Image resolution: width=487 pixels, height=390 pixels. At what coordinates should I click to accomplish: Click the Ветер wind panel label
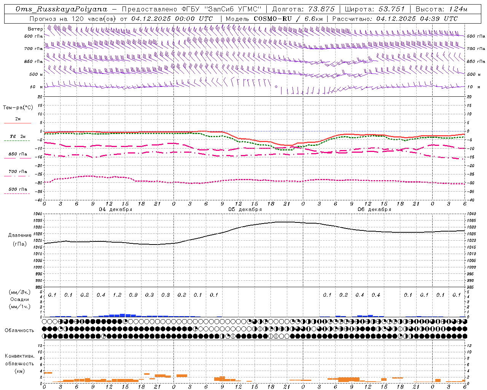tap(35, 29)
